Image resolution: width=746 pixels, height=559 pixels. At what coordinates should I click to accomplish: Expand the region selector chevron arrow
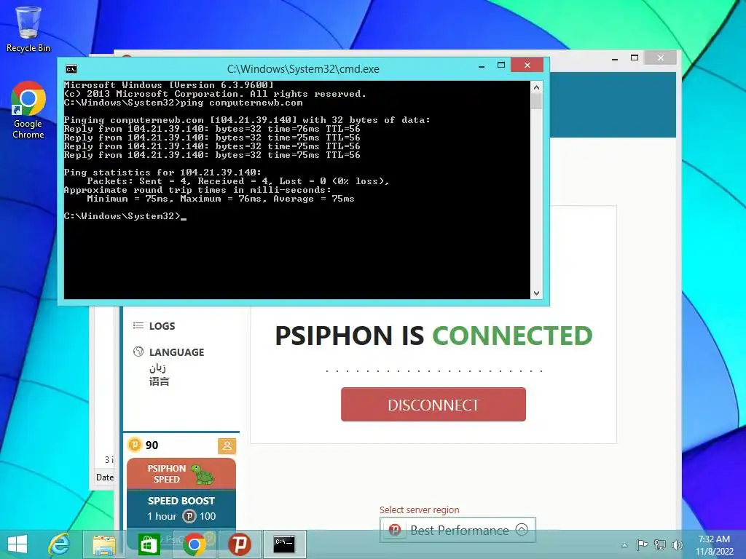[x=522, y=530]
